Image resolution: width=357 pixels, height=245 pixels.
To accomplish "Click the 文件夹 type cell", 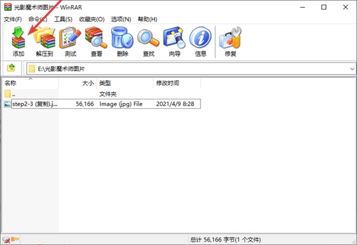I will tap(108, 94).
